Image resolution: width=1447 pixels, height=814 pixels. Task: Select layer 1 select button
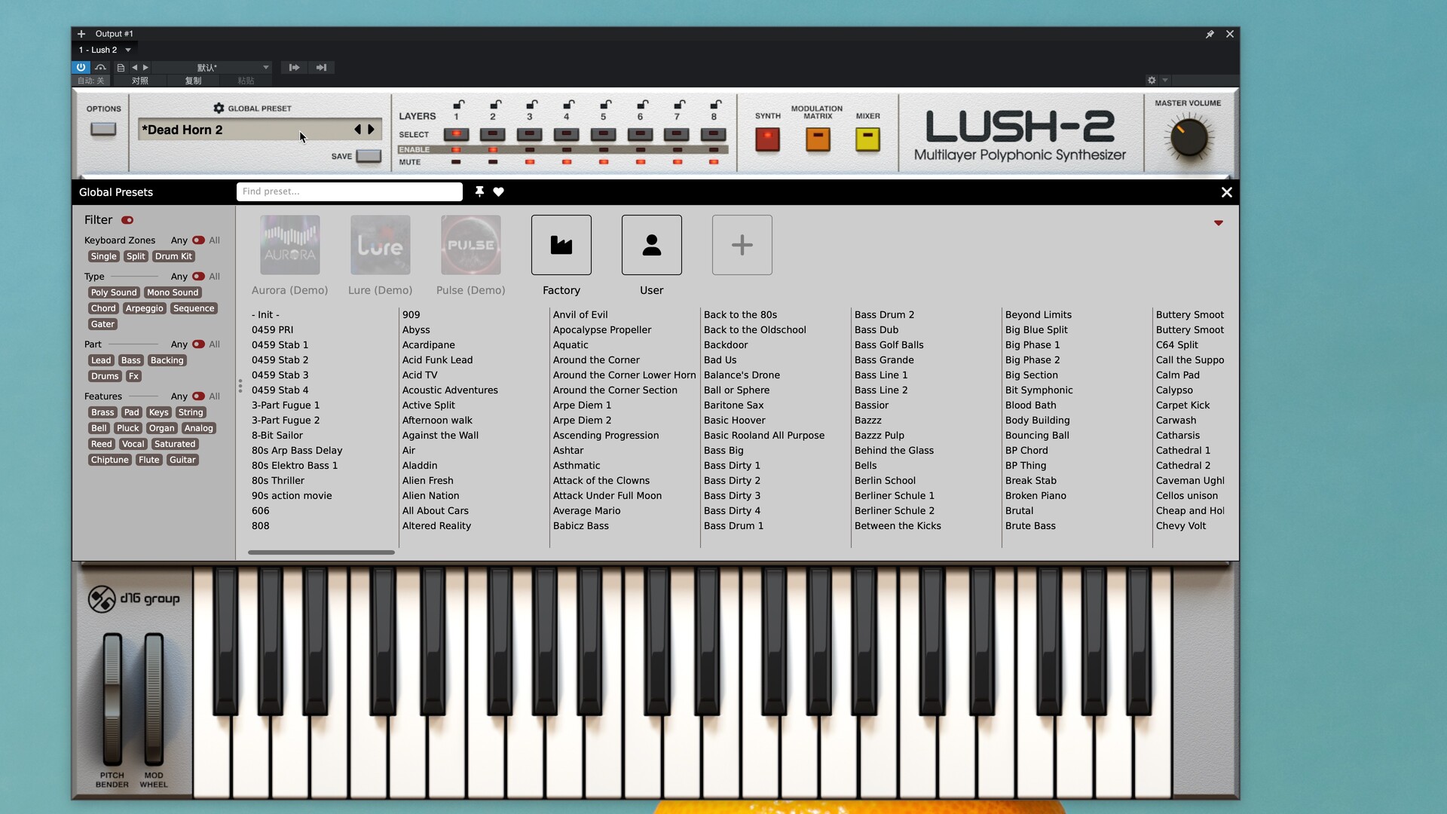456,134
